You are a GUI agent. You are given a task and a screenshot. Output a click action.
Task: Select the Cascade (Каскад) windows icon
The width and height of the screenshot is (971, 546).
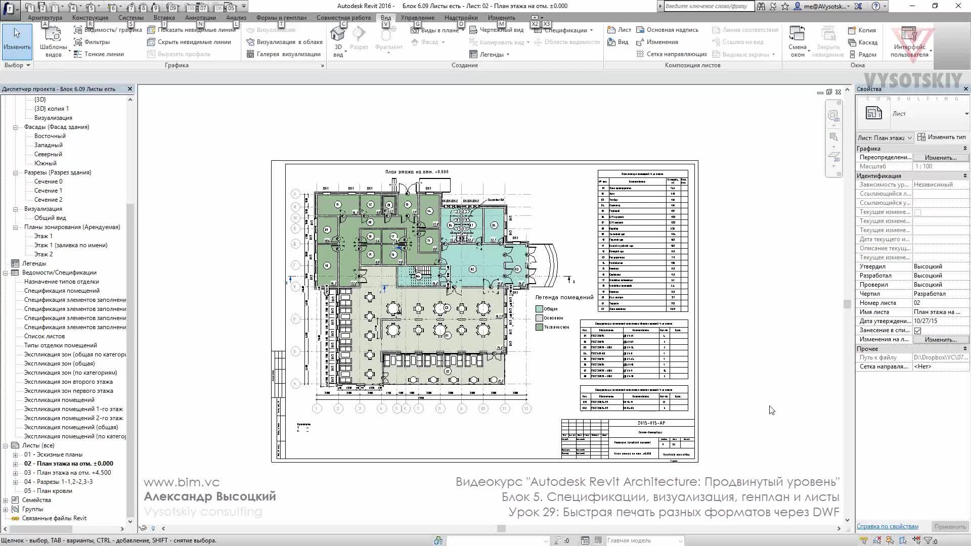tap(852, 42)
